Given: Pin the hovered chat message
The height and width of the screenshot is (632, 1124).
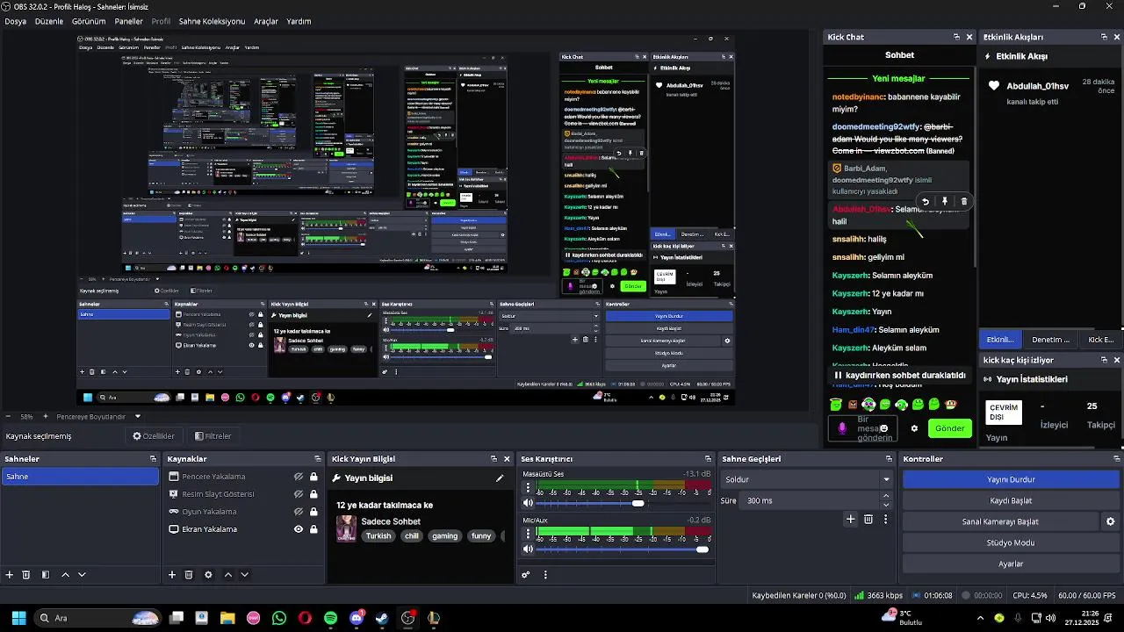Looking at the screenshot, I should click(945, 201).
